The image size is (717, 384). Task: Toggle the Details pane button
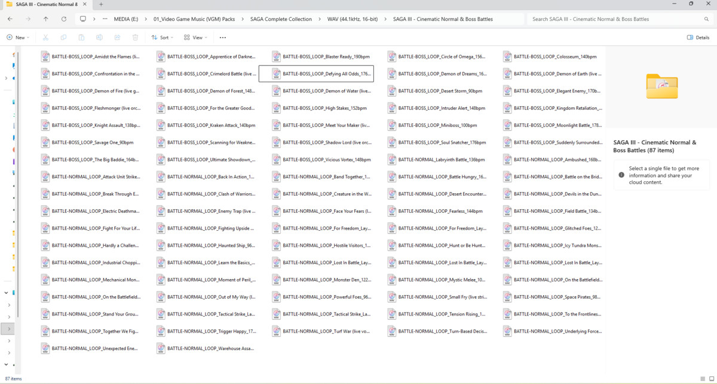tap(698, 38)
